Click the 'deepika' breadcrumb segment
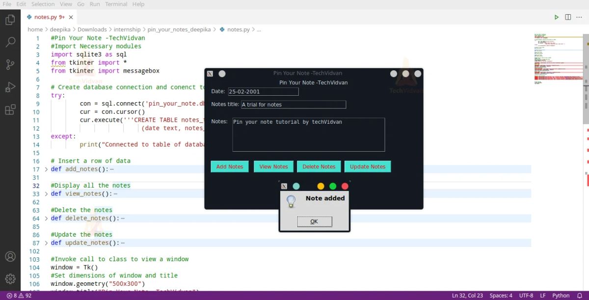Viewport: 589px width, 300px height. pos(60,29)
